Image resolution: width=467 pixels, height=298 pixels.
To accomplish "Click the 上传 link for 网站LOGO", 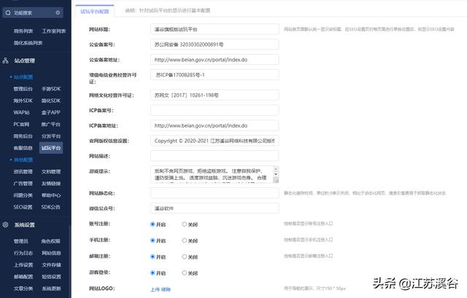I will [x=155, y=289].
